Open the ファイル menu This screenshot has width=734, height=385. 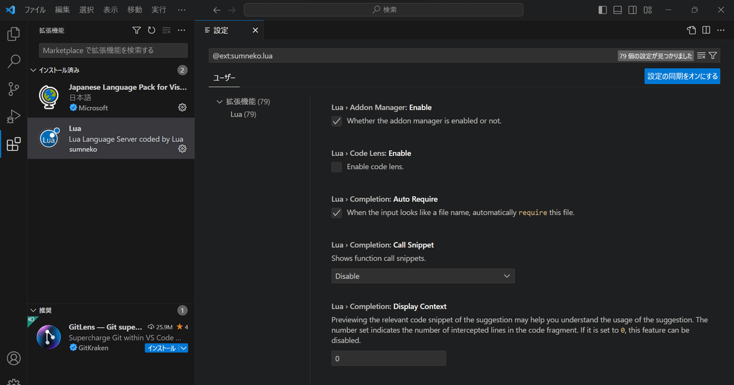point(35,10)
